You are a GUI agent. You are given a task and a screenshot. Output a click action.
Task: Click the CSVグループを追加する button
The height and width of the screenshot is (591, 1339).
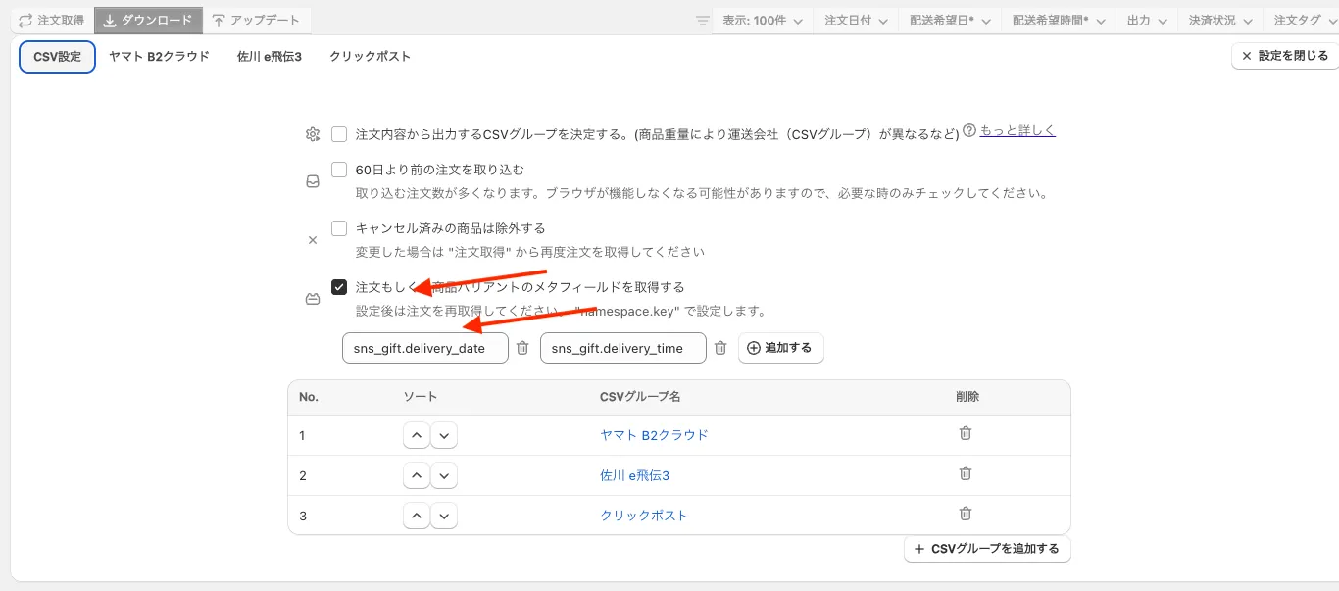click(986, 549)
